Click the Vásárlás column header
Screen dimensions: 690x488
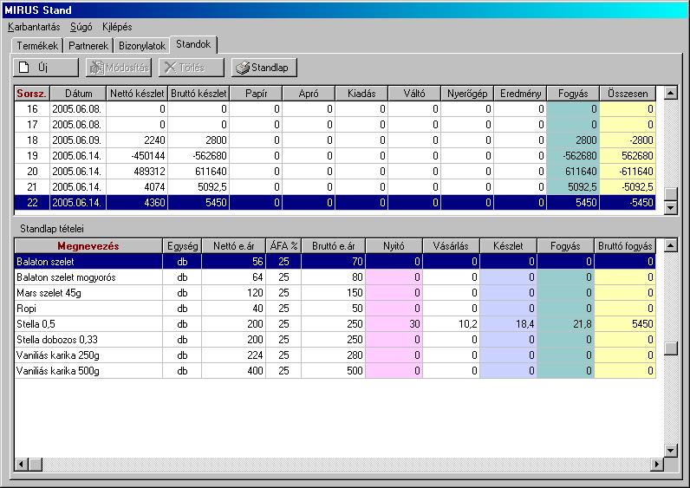click(451, 246)
